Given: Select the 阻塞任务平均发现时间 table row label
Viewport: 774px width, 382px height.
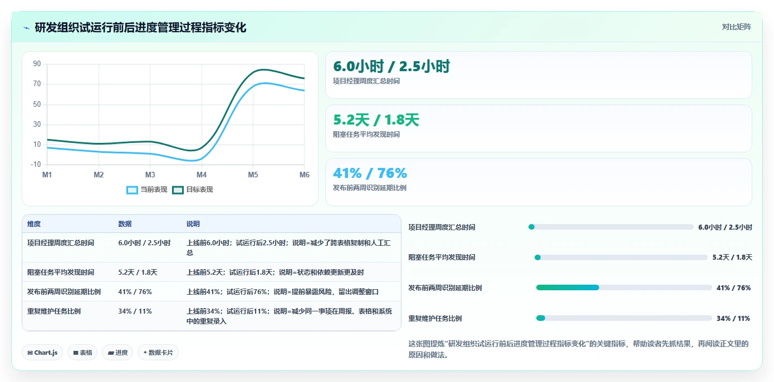Looking at the screenshot, I should (61, 272).
